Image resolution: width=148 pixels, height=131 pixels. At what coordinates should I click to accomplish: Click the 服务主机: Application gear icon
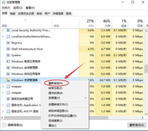(x=8, y=105)
